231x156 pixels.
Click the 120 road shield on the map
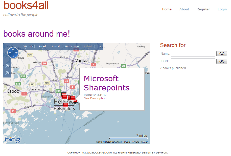30,55
